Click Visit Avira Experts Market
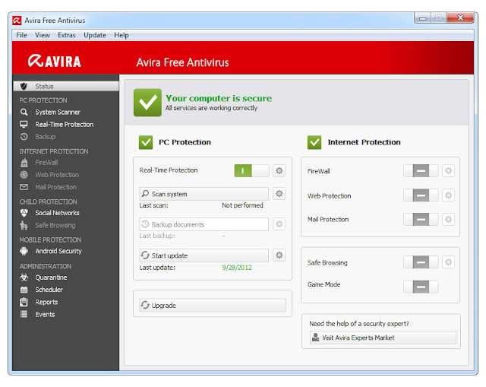This screenshot has height=387, width=486. click(x=383, y=338)
